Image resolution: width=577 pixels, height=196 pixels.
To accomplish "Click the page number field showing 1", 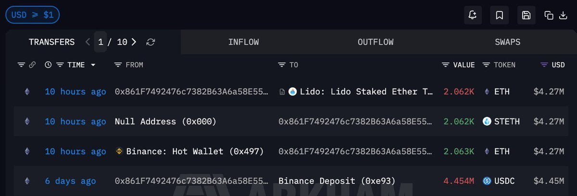I will pos(100,42).
